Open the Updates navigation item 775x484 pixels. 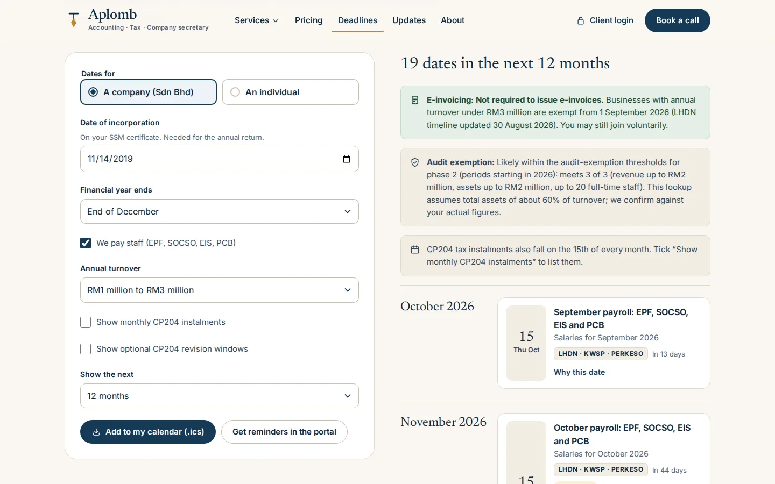[x=409, y=20]
